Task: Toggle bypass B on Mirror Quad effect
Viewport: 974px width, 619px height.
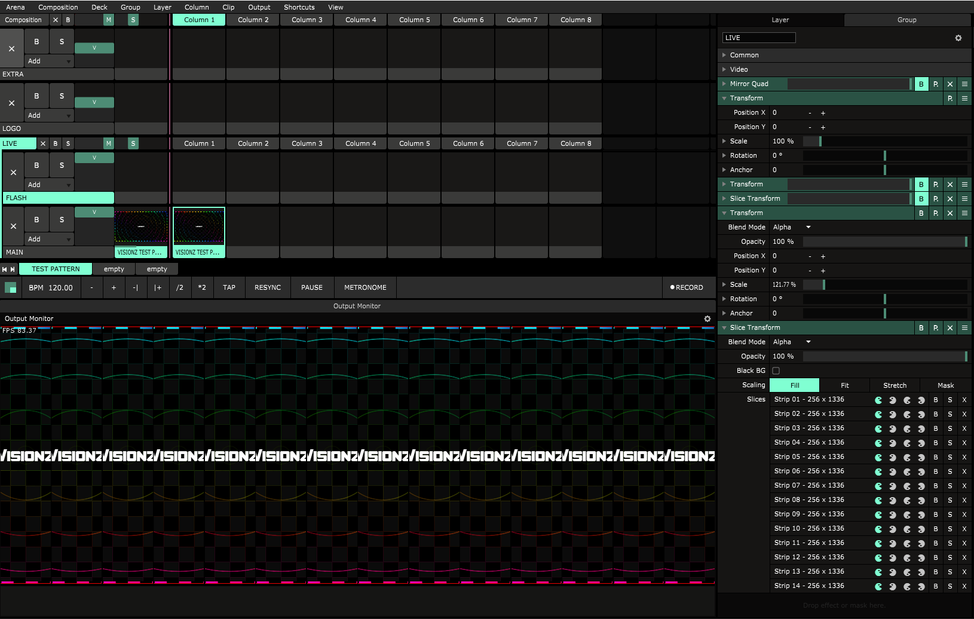Action: click(x=921, y=84)
